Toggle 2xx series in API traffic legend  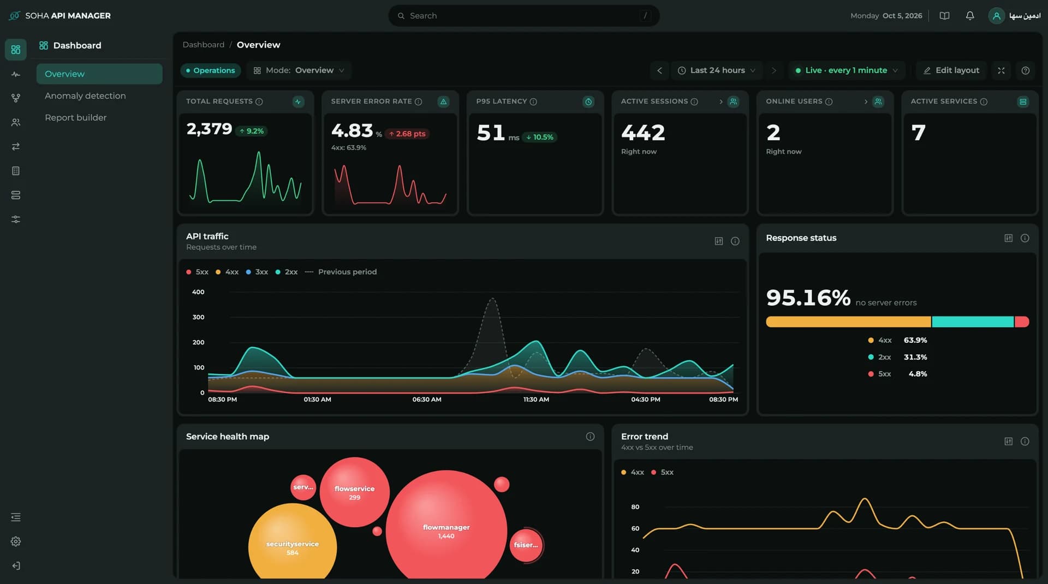[x=287, y=272]
